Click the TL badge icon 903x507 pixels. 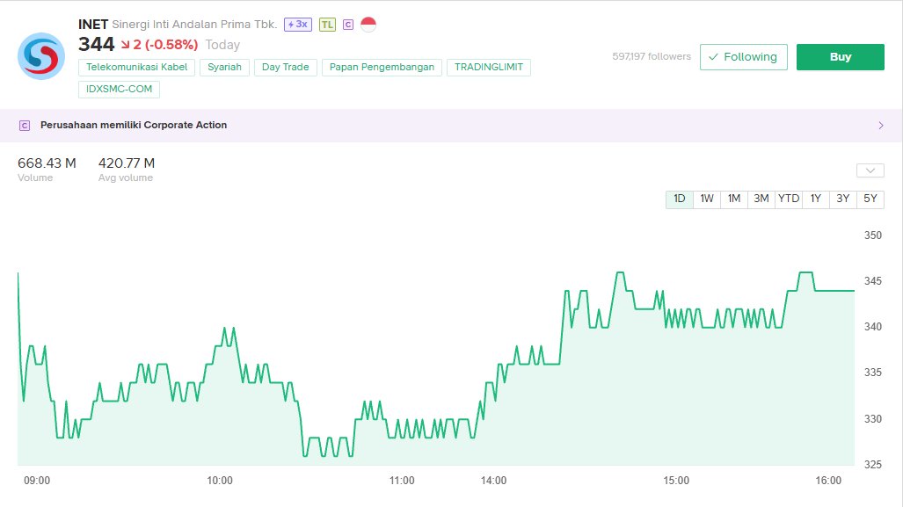(x=327, y=25)
